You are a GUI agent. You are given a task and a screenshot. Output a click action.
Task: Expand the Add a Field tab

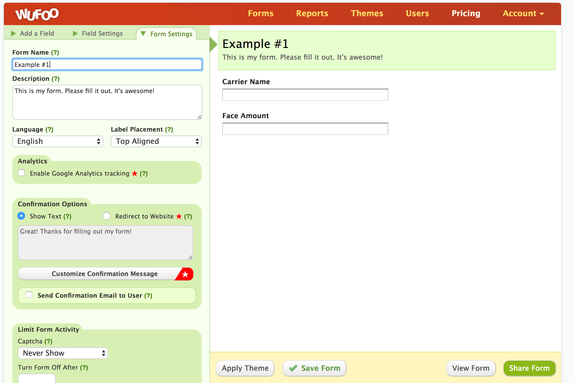33,33
